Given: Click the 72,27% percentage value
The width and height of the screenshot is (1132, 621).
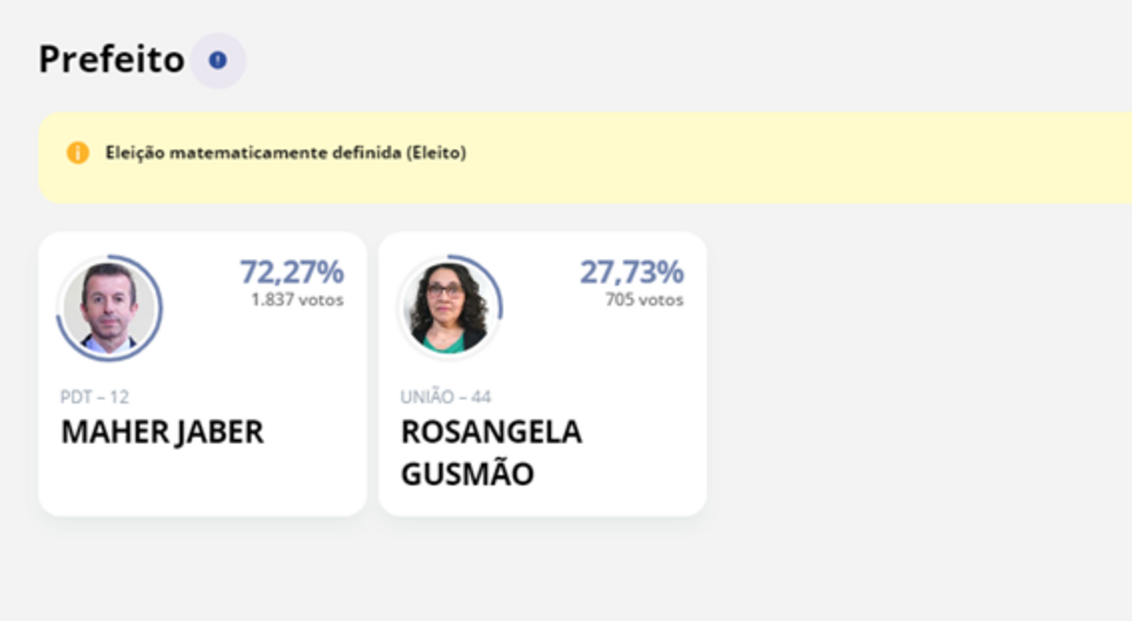Looking at the screenshot, I should (x=293, y=272).
